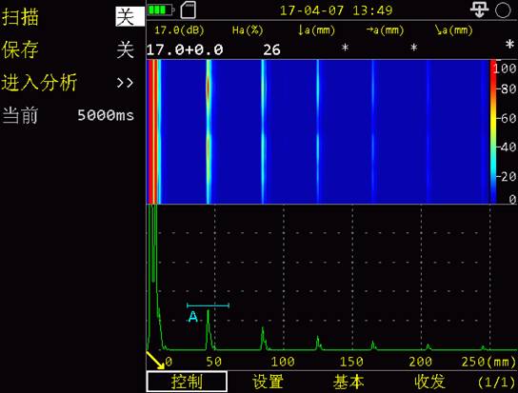Switch to the 设置 tab

coord(268,382)
